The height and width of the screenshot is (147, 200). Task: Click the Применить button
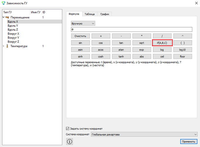point(189,141)
